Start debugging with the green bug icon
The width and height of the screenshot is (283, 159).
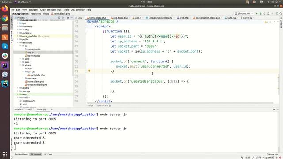(x=260, y=14)
